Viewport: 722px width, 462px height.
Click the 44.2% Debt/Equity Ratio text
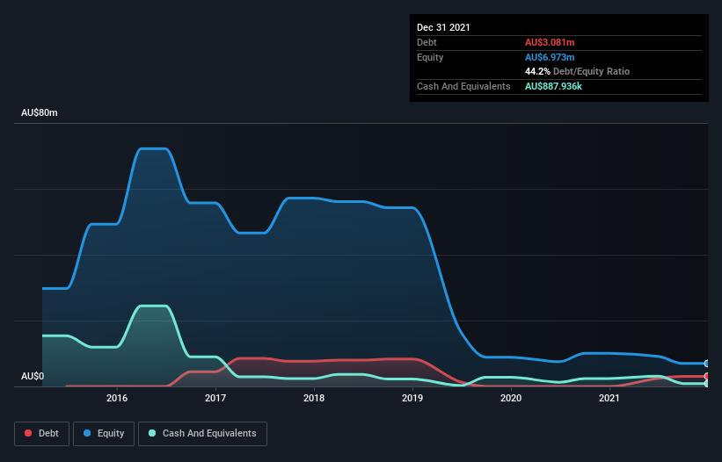coord(578,72)
